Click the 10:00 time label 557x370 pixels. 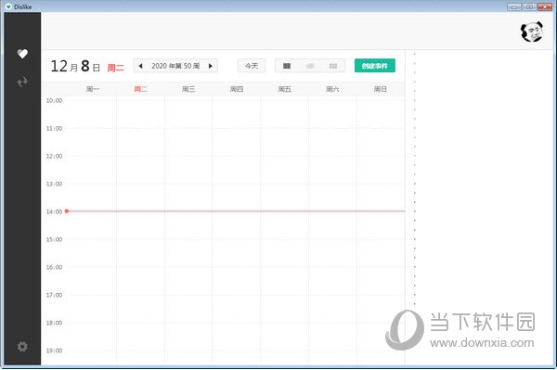(x=54, y=101)
